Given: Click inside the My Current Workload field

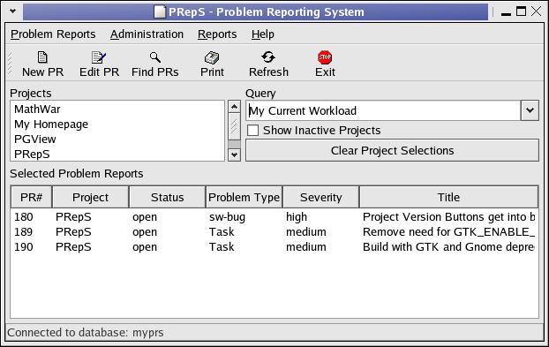Looking at the screenshot, I should pyautogui.click(x=383, y=110).
